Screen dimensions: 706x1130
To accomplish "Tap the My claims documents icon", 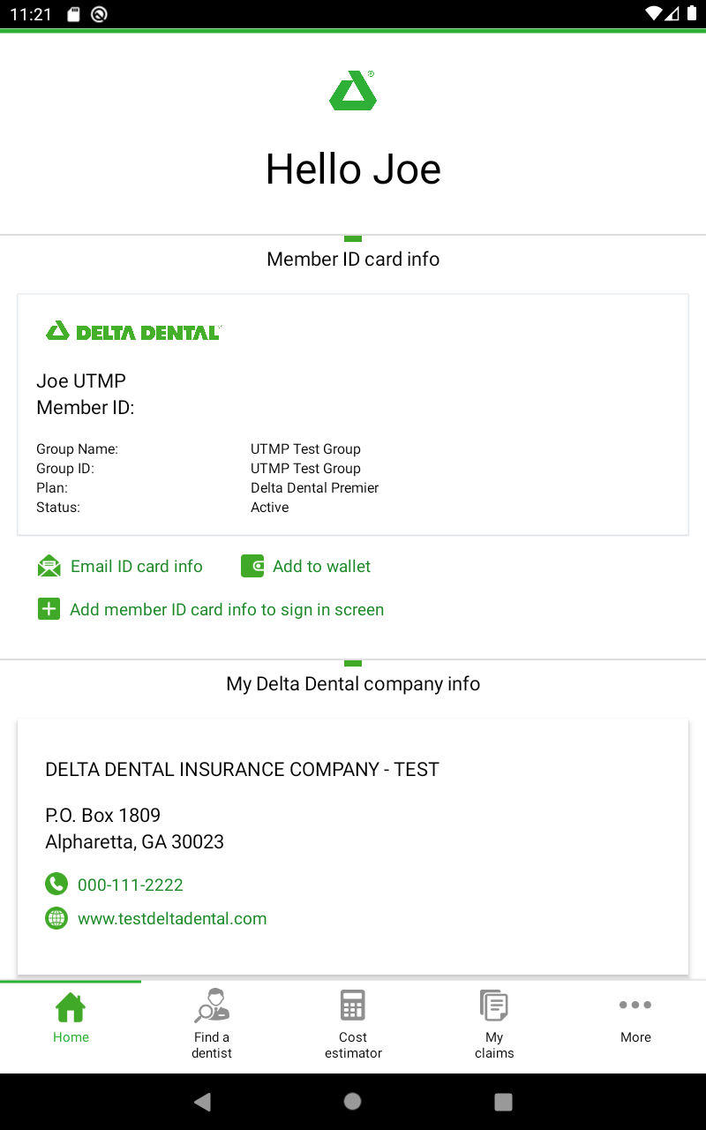I will click(494, 1006).
